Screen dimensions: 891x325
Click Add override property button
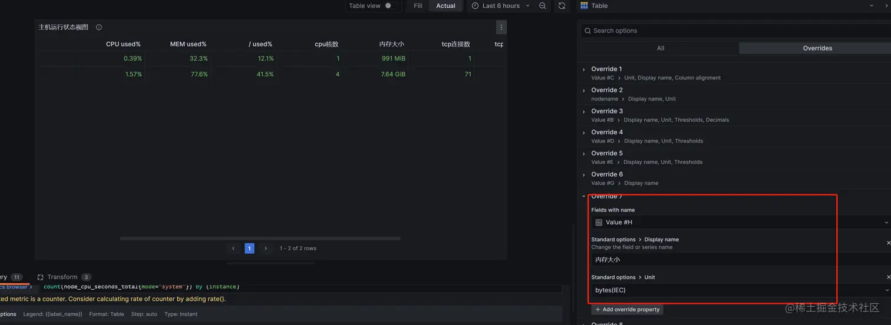click(x=628, y=309)
